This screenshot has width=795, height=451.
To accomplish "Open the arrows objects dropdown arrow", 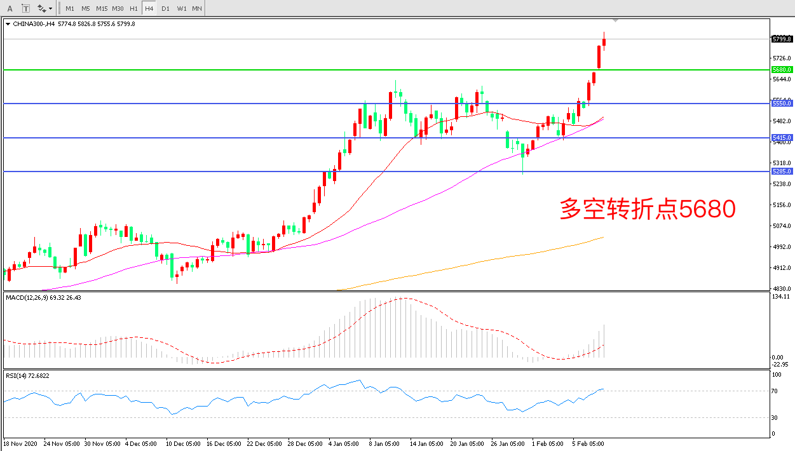I will (x=50, y=9).
